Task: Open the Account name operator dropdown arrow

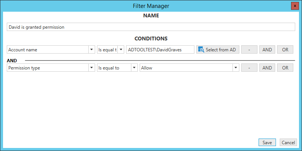Action: click(121, 49)
